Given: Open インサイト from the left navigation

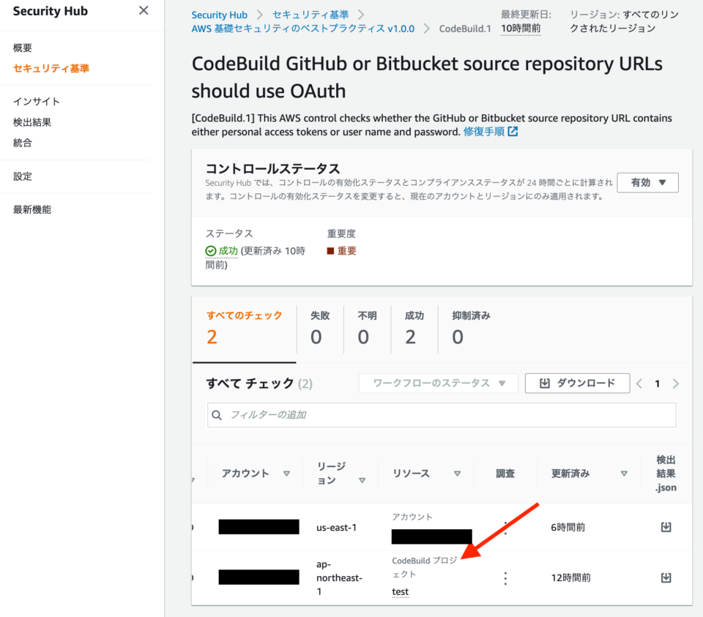Looking at the screenshot, I should coord(35,101).
